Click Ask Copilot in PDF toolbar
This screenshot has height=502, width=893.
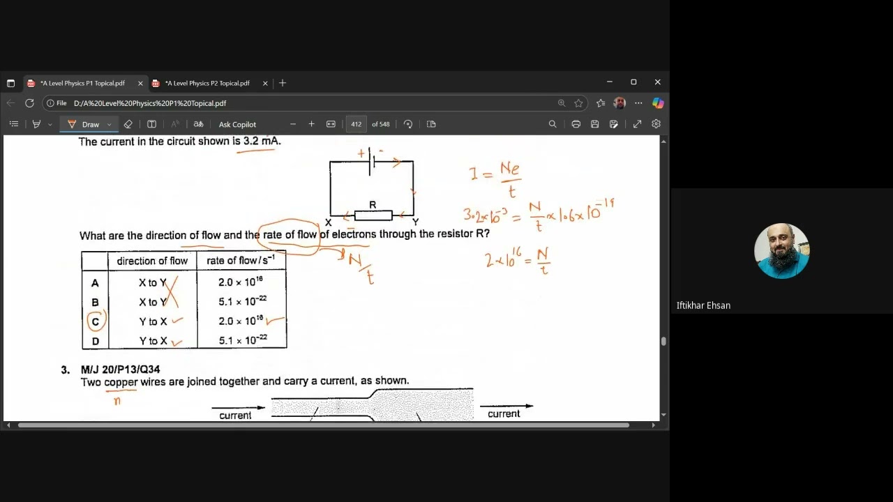click(237, 124)
